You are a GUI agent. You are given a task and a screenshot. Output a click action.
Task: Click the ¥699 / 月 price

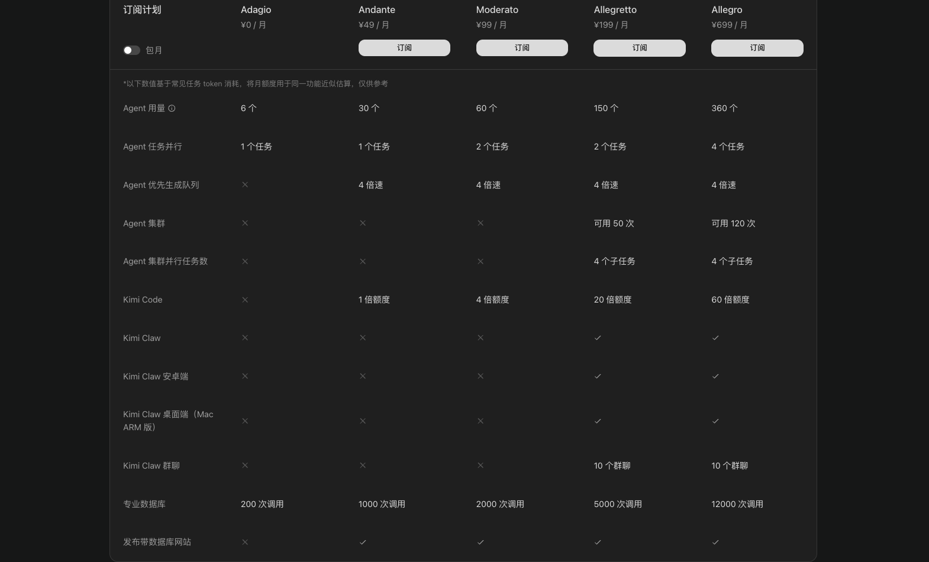tap(729, 25)
